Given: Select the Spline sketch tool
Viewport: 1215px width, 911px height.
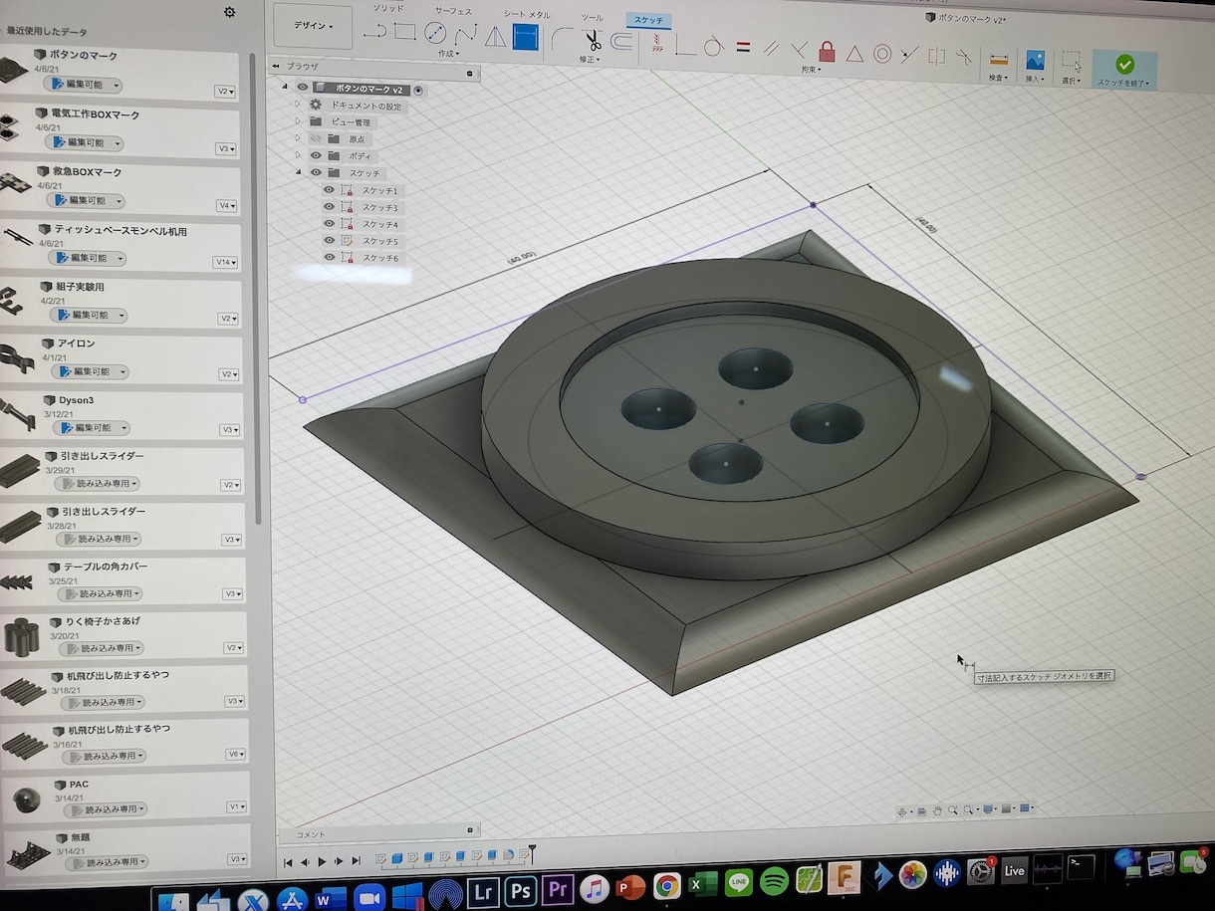Looking at the screenshot, I should [x=465, y=35].
